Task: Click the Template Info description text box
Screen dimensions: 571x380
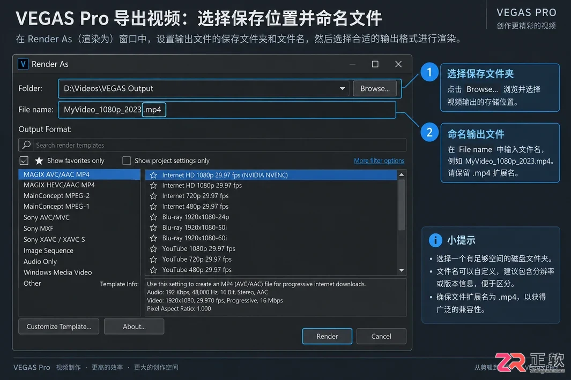Action: pyautogui.click(x=276, y=297)
